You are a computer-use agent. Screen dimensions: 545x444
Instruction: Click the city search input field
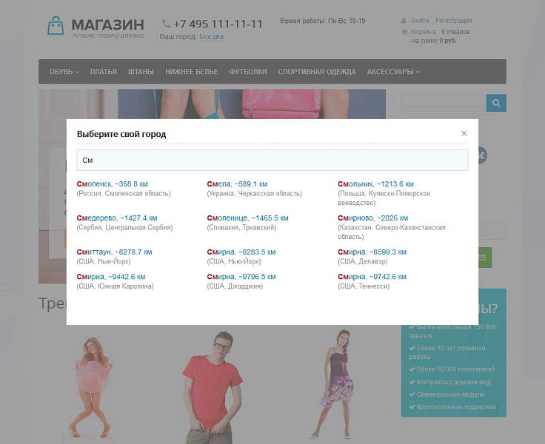(272, 160)
